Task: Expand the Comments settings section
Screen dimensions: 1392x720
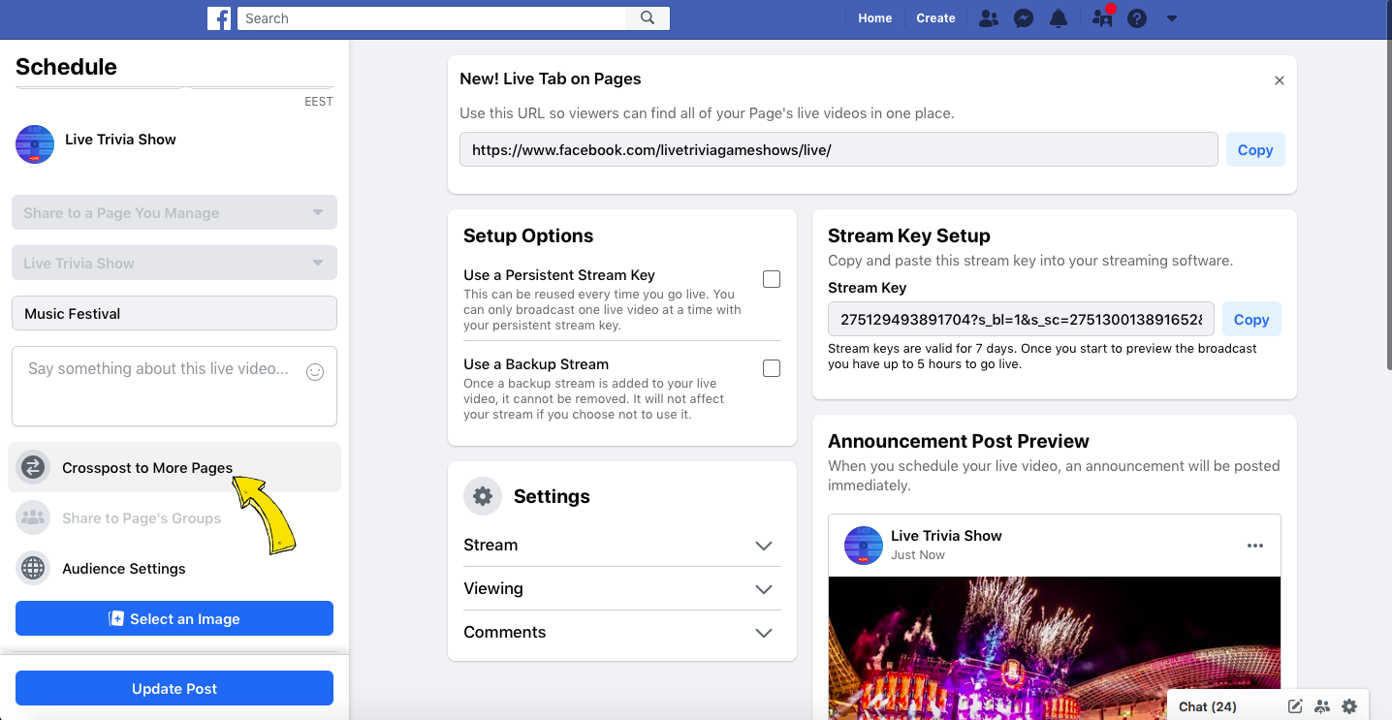Action: pos(622,632)
